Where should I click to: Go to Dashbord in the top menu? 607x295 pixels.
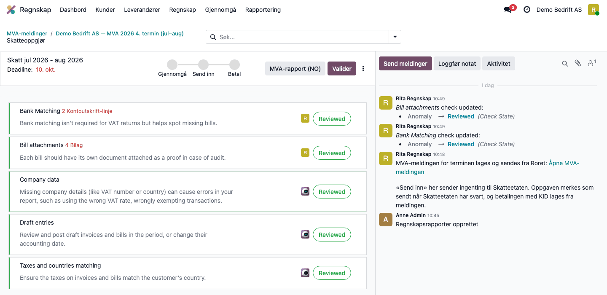click(x=73, y=10)
